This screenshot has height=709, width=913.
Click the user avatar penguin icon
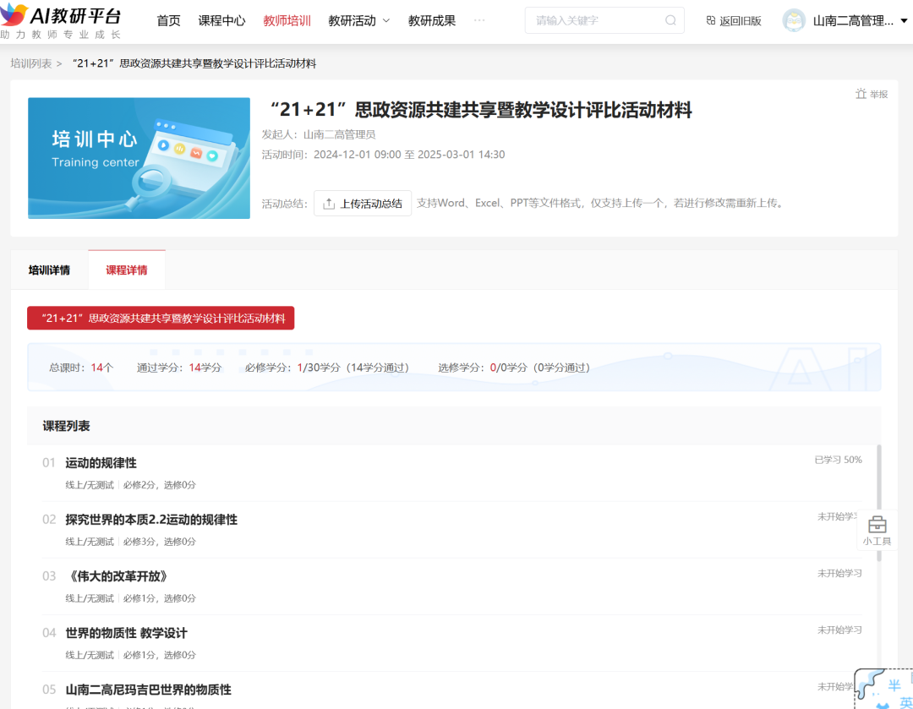point(794,20)
